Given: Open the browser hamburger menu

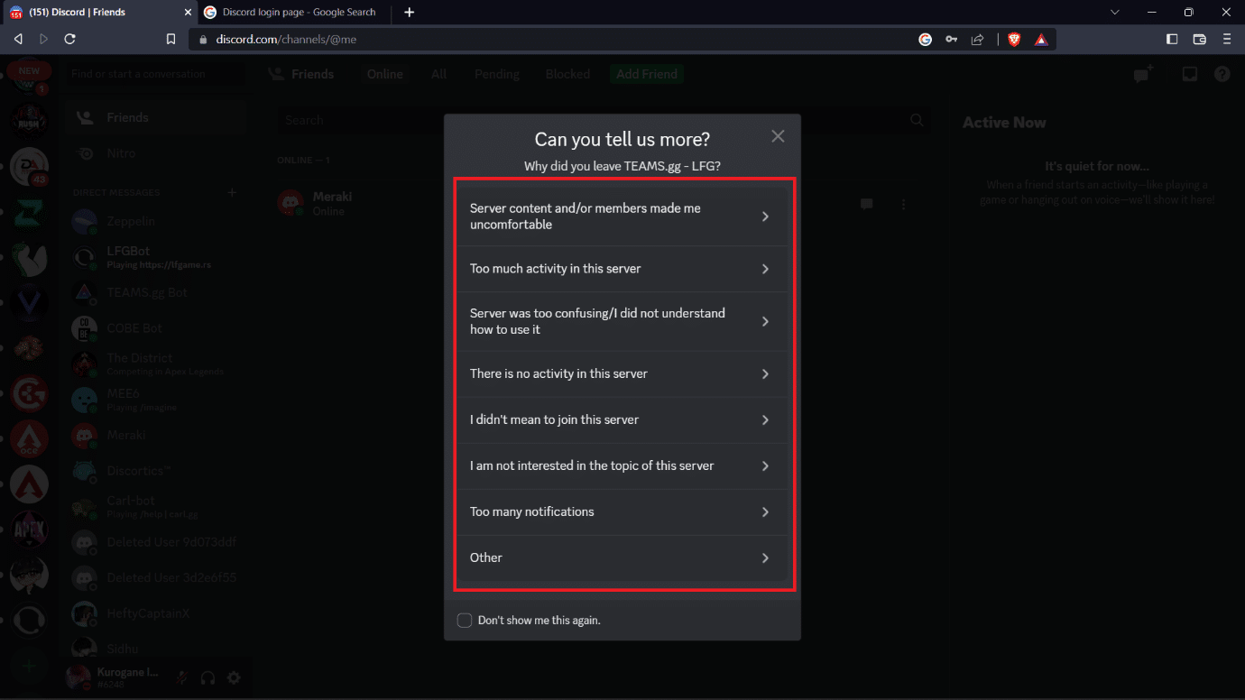Looking at the screenshot, I should click(1226, 39).
